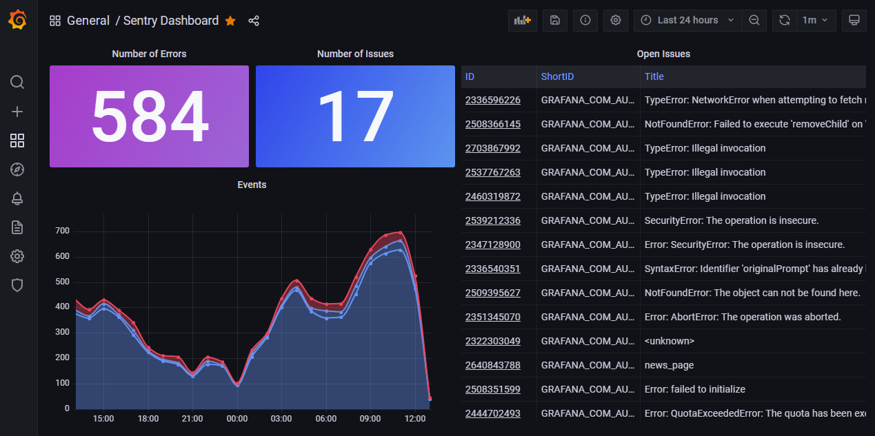Click the dashboards grid icon beside the breadcrumb
This screenshot has height=436, width=875.
[x=54, y=21]
